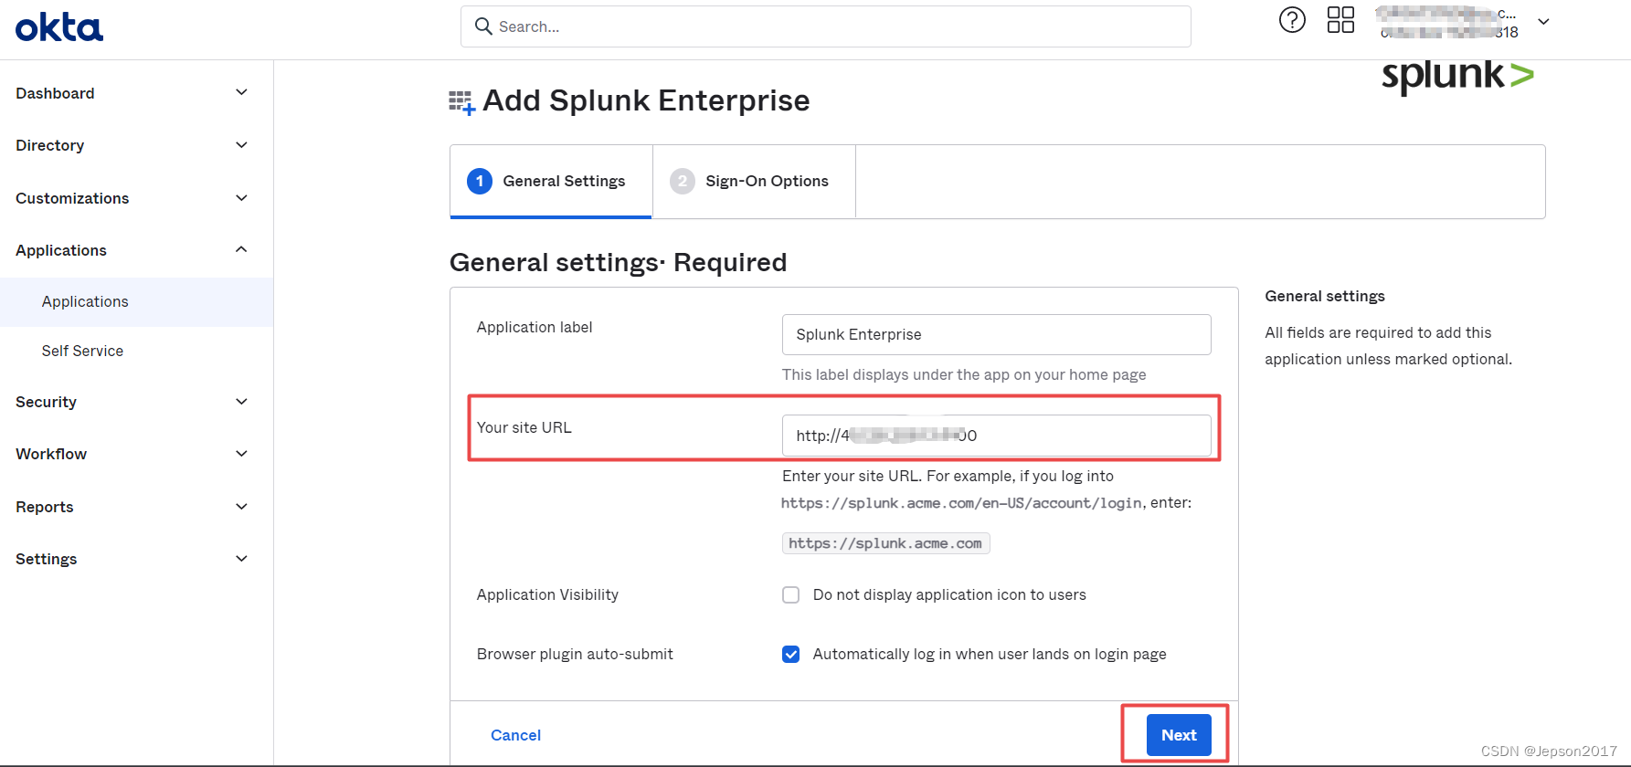This screenshot has width=1631, height=767.
Task: Click the Application label input field
Action: click(x=997, y=335)
